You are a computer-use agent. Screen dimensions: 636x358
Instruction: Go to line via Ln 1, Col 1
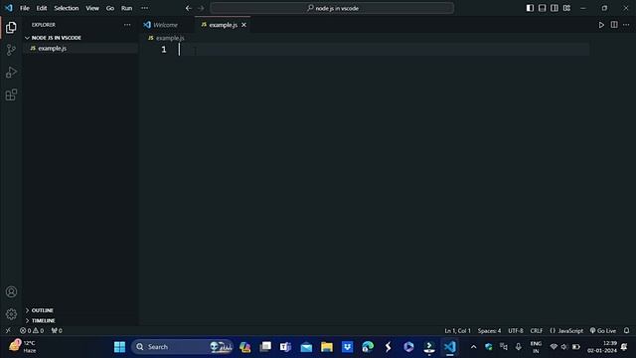click(457, 330)
